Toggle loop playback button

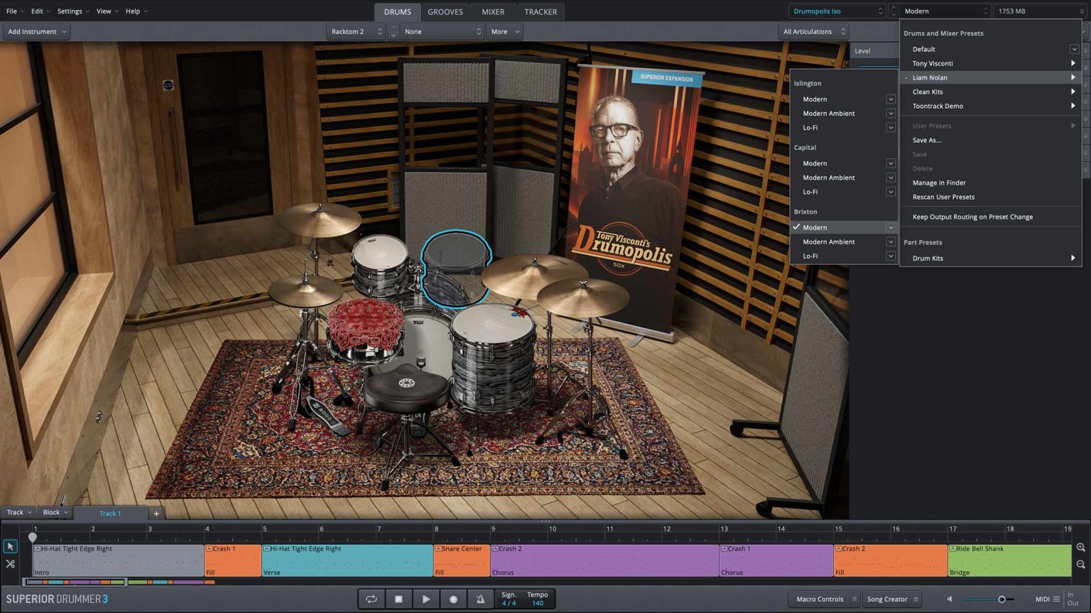click(x=371, y=599)
